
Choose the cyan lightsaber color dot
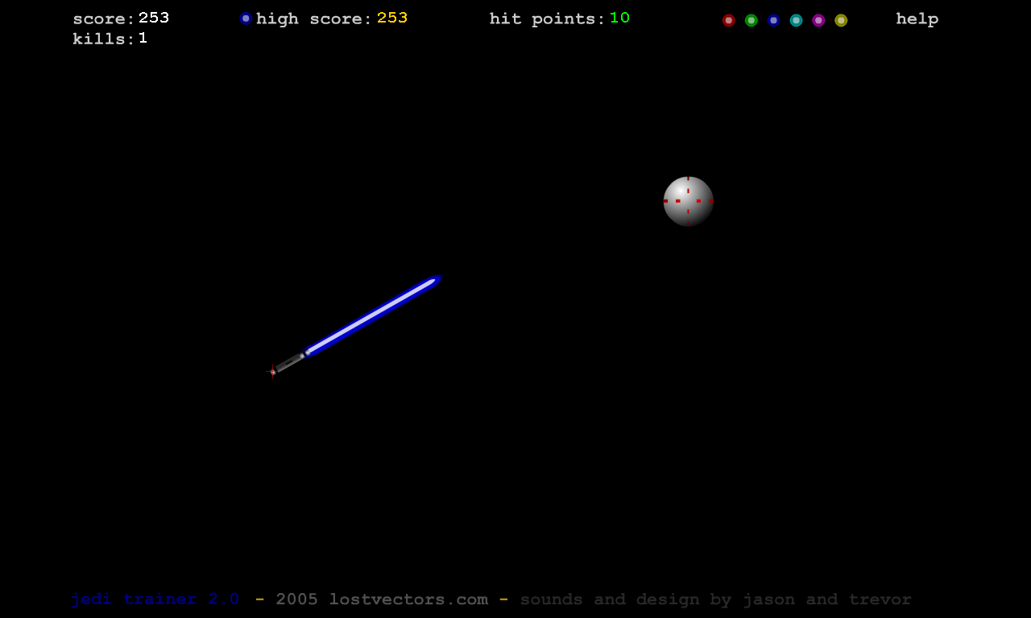click(x=797, y=20)
